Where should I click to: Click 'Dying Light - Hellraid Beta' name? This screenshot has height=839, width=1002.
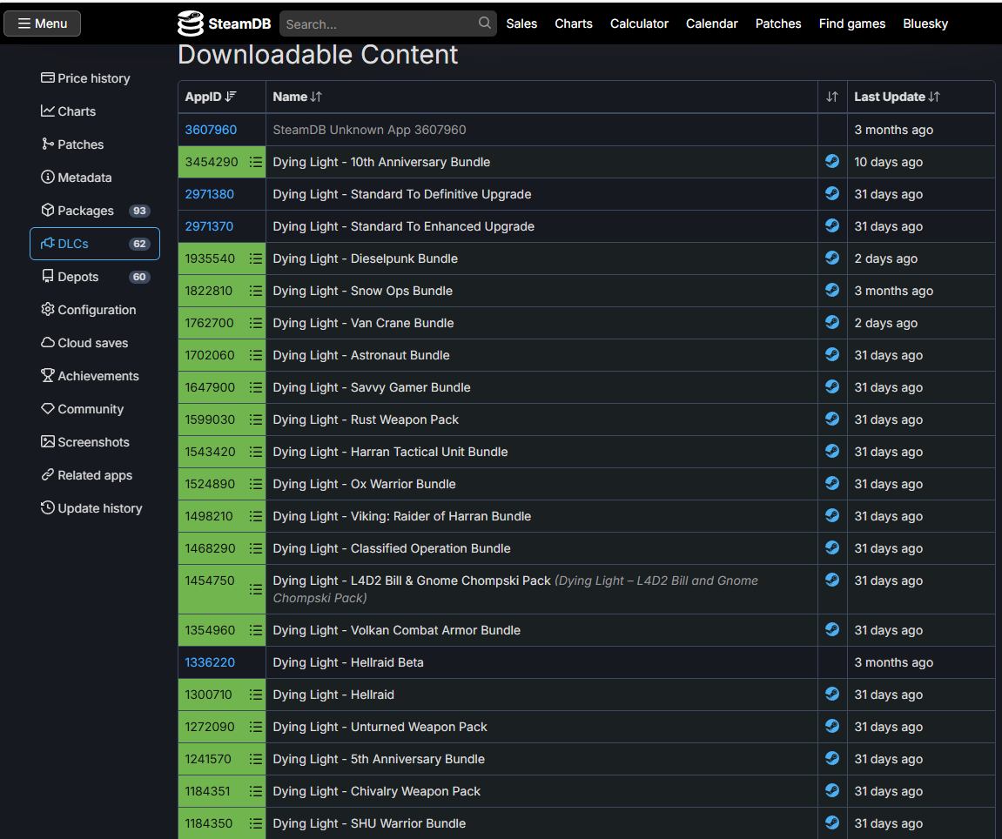tap(347, 662)
